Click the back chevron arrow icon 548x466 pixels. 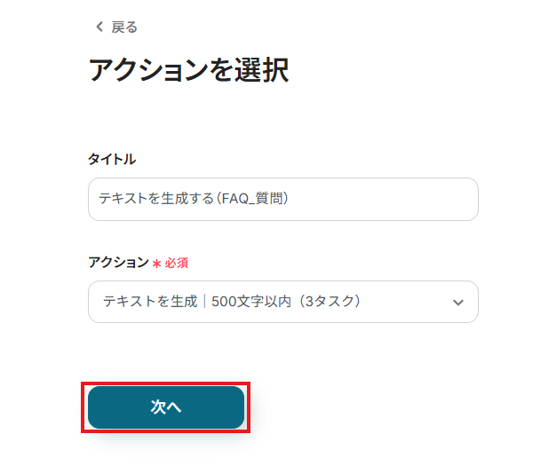coord(99,28)
